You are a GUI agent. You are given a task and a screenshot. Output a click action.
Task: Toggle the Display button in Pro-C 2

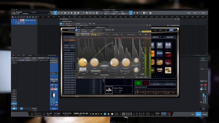point(104,62)
